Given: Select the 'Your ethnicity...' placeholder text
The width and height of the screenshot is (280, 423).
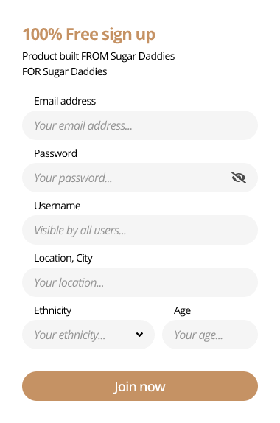Looking at the screenshot, I should click(69, 335).
